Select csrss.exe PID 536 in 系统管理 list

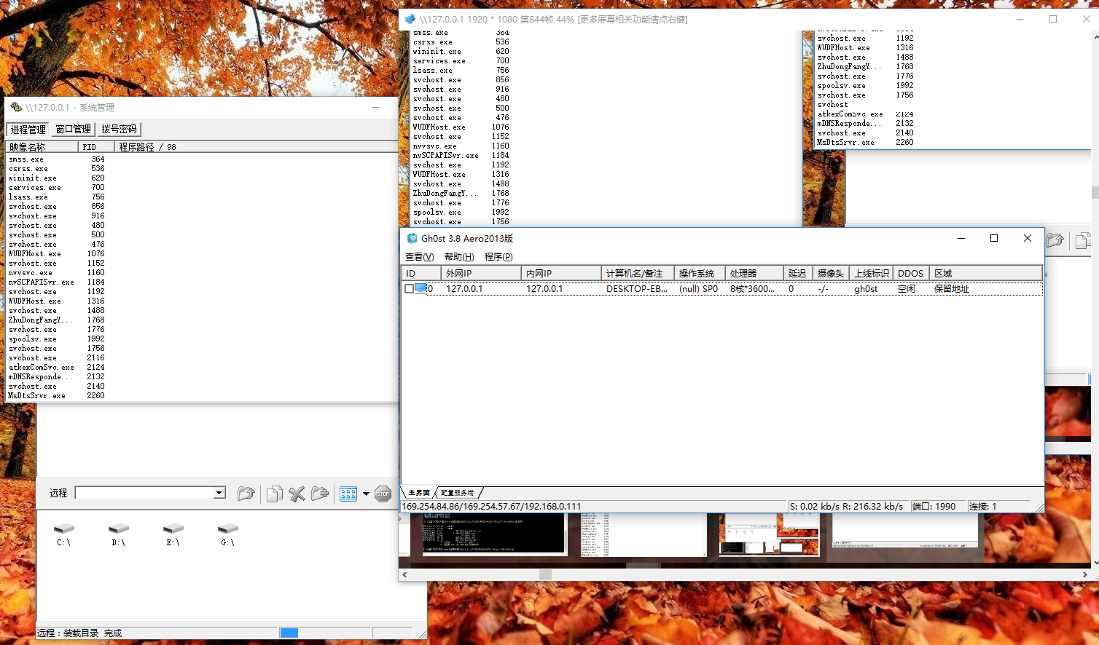click(x=56, y=168)
